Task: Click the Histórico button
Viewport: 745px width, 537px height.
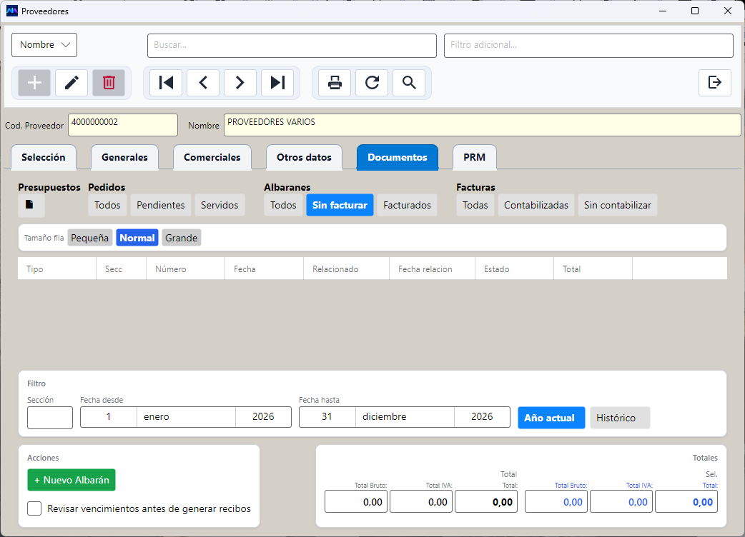Action: (x=620, y=418)
